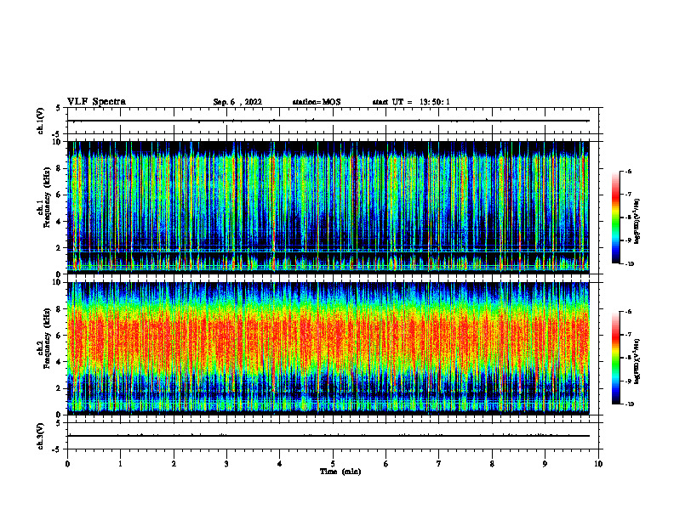Click bottom time axis tick label "10" at axis end
Viewport: 674px width, 520px height.
pos(598,464)
